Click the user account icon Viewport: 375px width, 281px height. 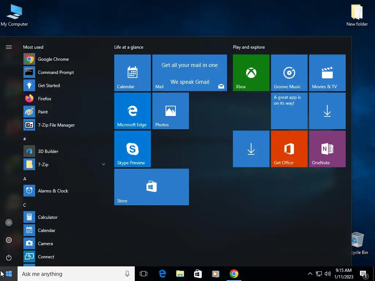[x=9, y=222]
